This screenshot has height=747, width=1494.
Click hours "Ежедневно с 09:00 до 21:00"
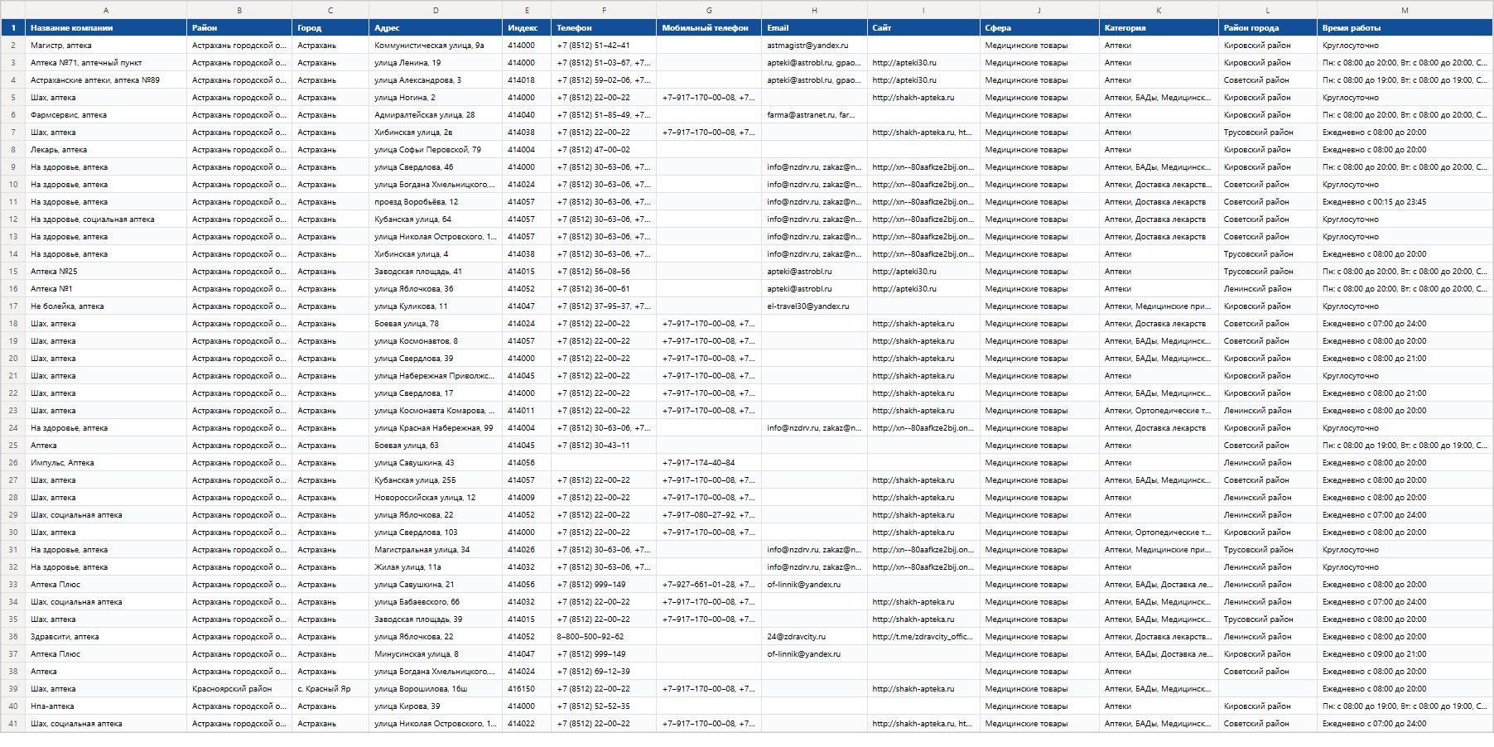point(1405,654)
